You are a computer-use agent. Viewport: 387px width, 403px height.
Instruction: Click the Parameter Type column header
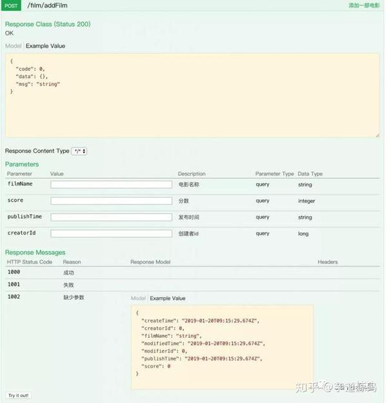(274, 173)
